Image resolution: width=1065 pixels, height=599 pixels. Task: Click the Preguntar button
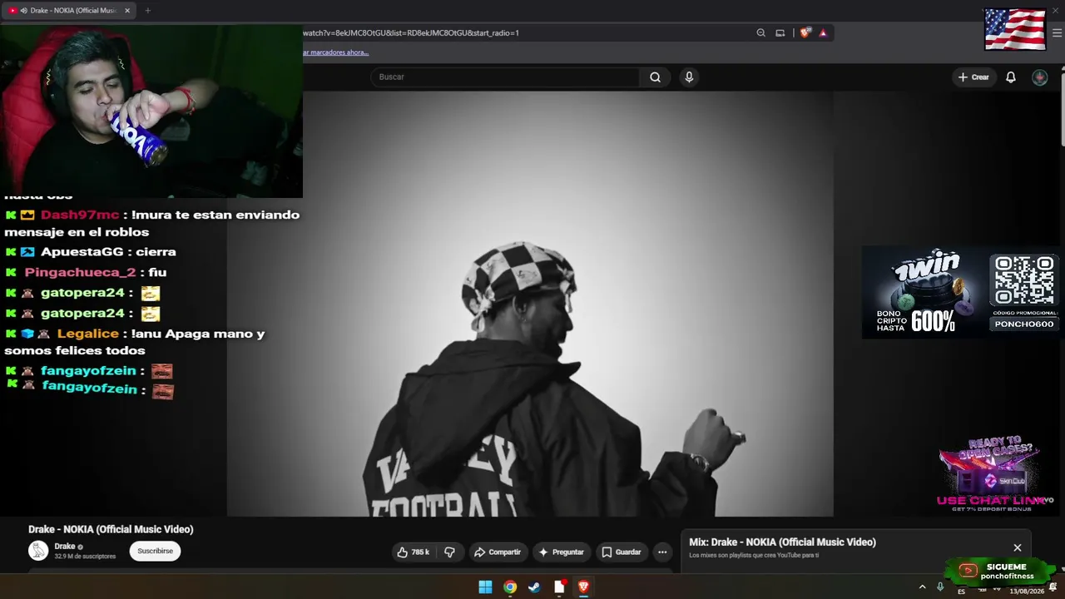pos(562,552)
